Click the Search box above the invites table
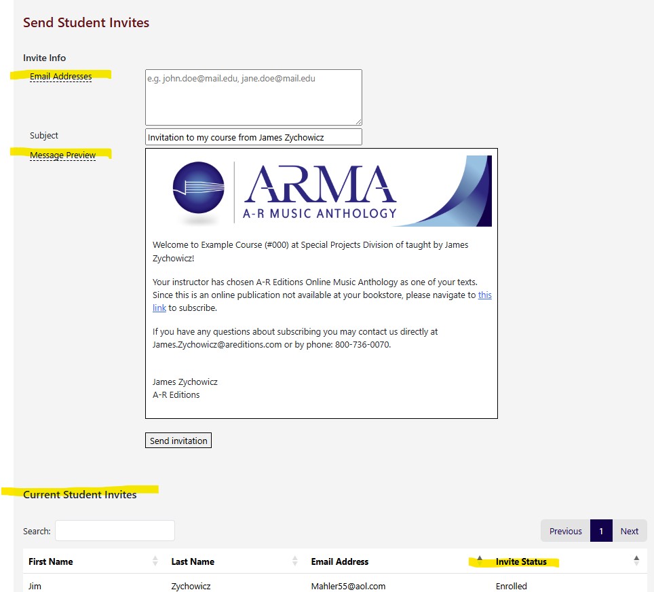This screenshot has height=592, width=654. click(x=115, y=531)
